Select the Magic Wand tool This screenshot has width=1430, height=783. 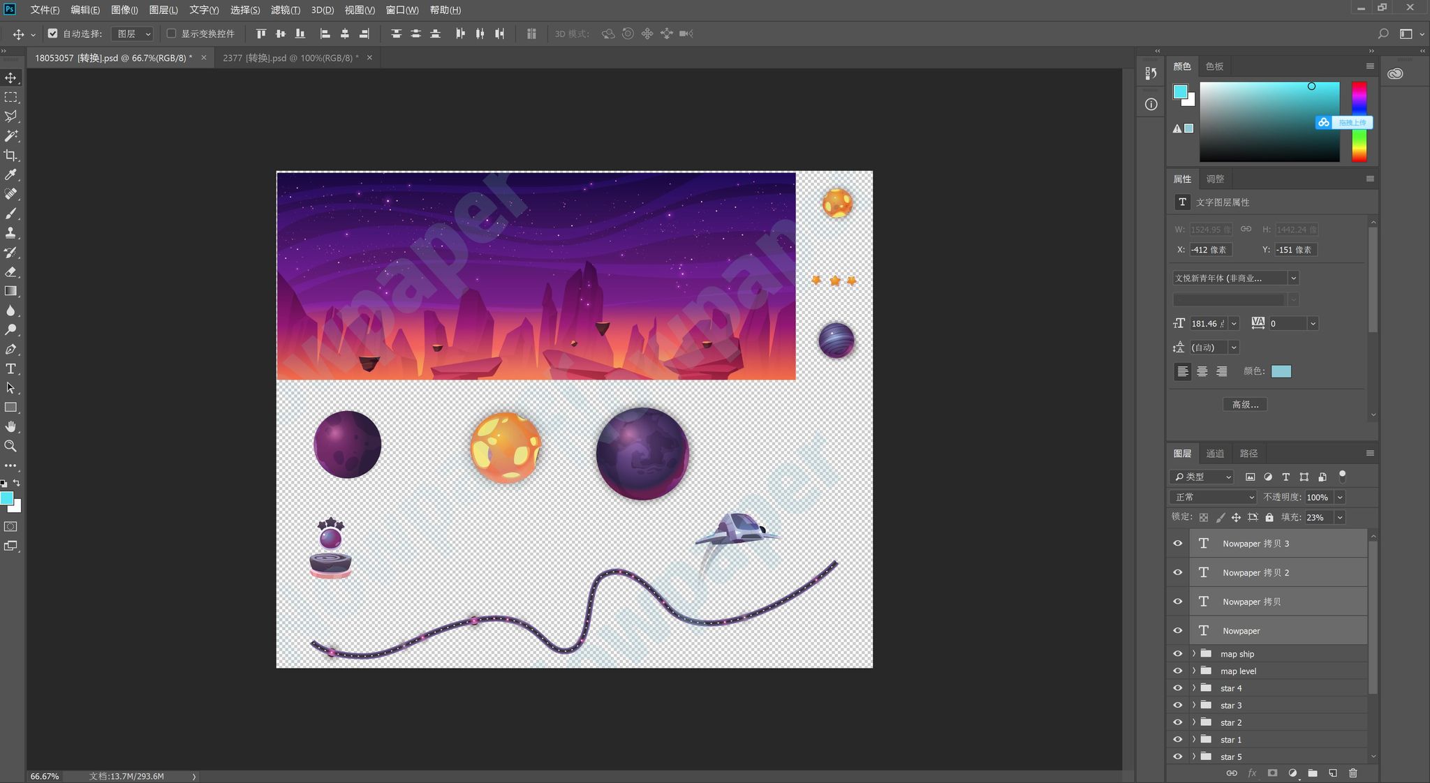pyautogui.click(x=11, y=136)
